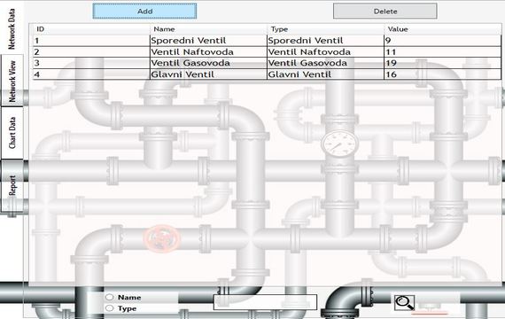The height and width of the screenshot is (319, 505).
Task: Click the value cell showing 16
Action: pyautogui.click(x=442, y=74)
